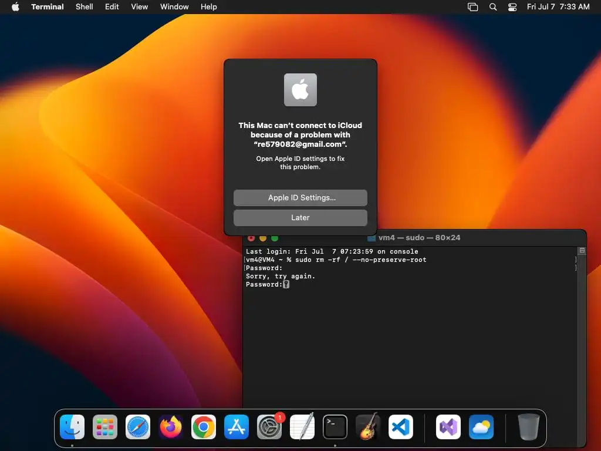Open the Shell menu

point(85,6)
